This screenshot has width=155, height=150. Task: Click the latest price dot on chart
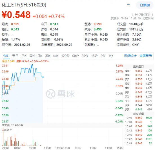pyautogui.click(x=43, y=77)
